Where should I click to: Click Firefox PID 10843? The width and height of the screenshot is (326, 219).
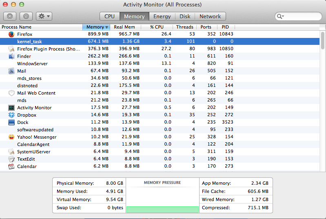(x=226, y=34)
